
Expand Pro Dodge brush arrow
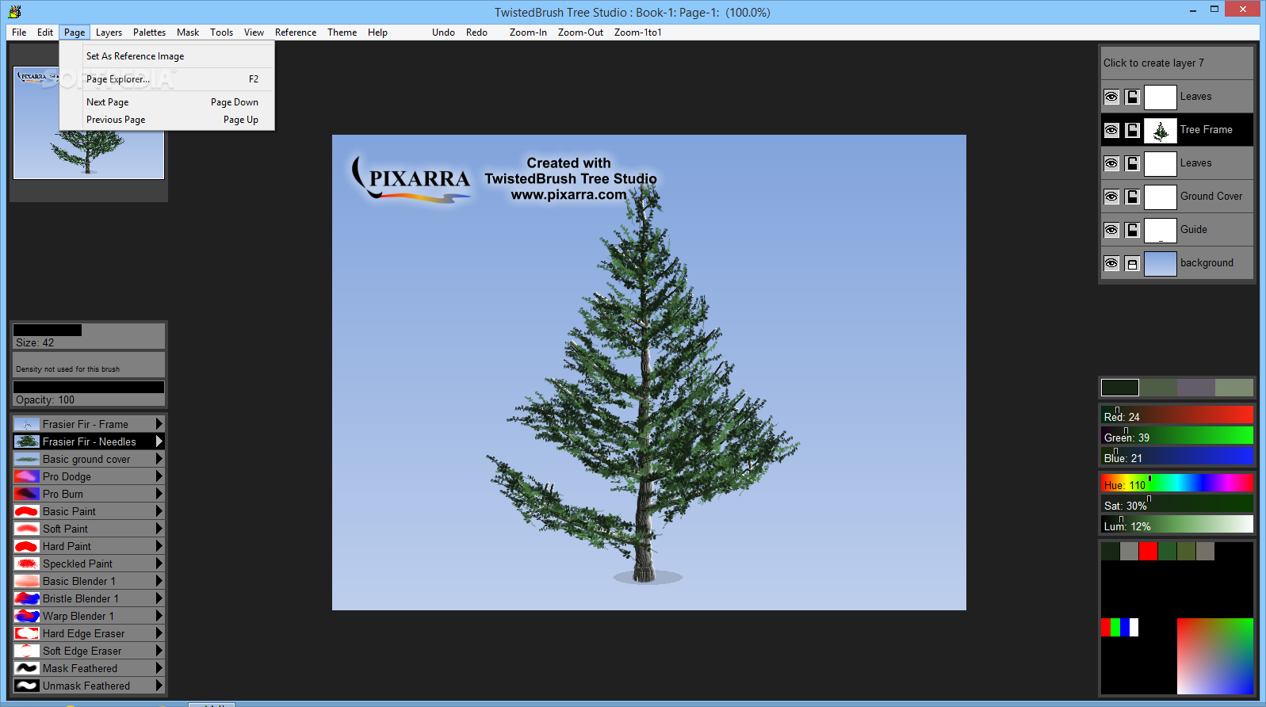tap(159, 476)
